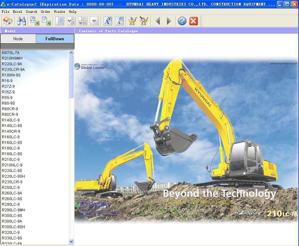Switch to the FullDown tab
The height and width of the screenshot is (246, 299).
click(55, 39)
